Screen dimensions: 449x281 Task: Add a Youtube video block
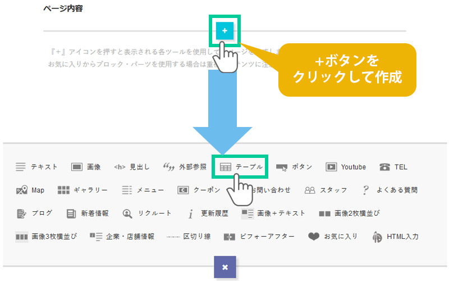coord(346,167)
